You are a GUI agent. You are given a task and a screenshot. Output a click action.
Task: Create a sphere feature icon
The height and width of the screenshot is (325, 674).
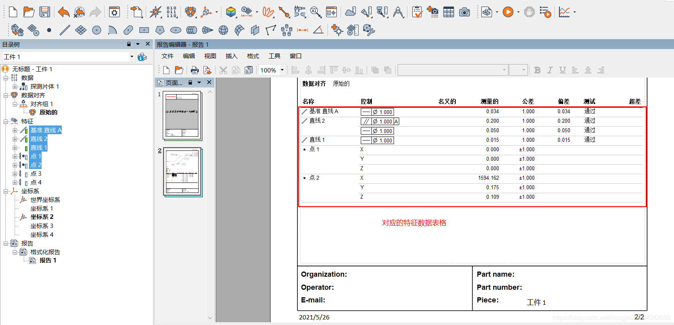(x=223, y=30)
